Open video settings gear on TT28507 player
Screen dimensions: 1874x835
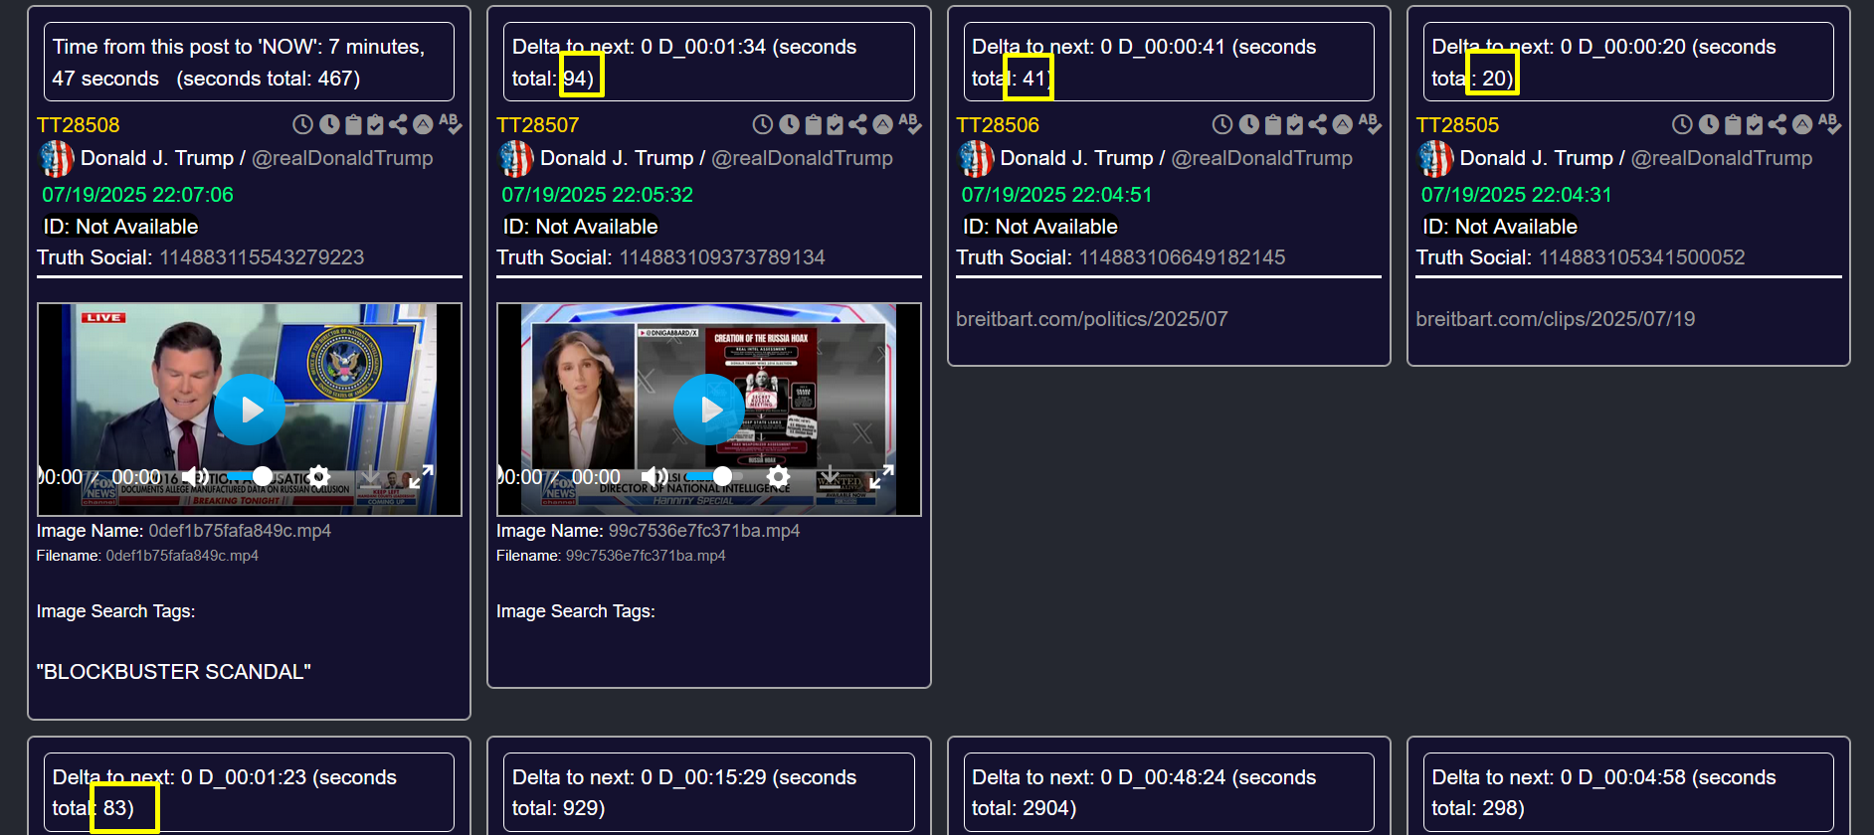pos(778,476)
